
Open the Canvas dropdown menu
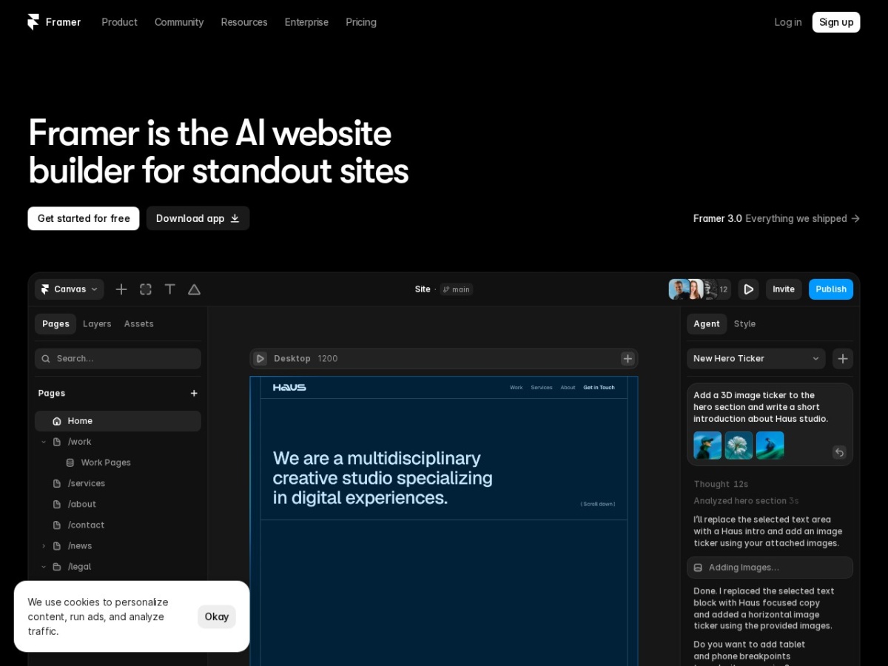pos(70,289)
